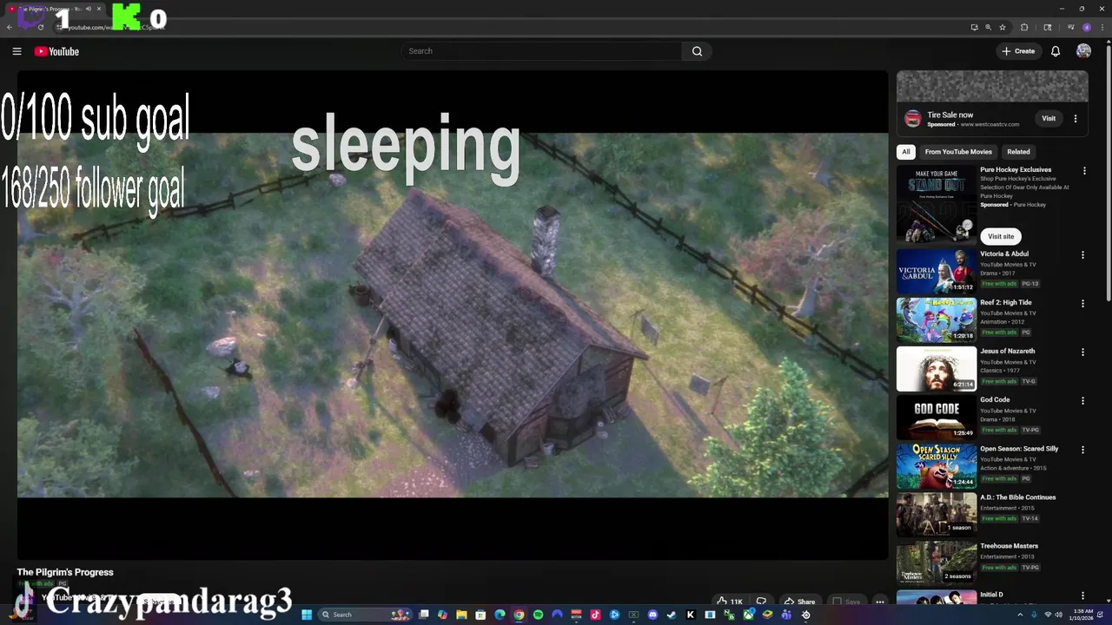Open the more actions ellipsis under video
The image size is (1112, 625).
click(x=879, y=602)
